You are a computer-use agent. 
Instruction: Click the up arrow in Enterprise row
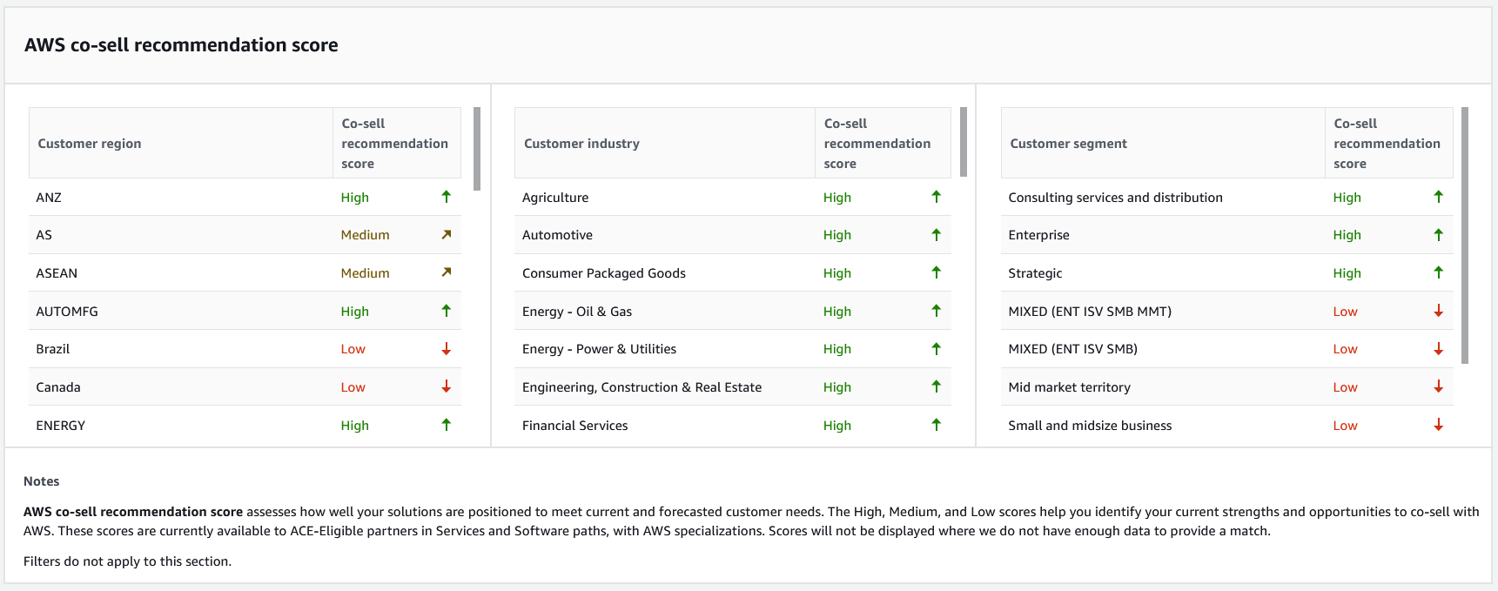[1438, 235]
